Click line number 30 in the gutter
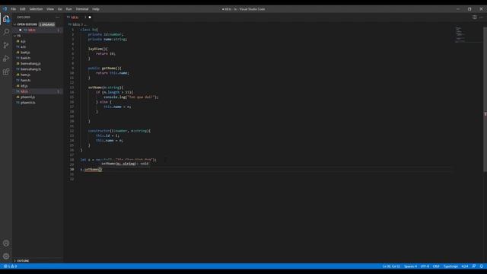487x274 pixels. point(72,169)
